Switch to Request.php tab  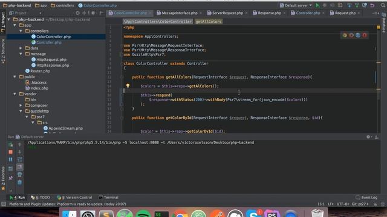(x=345, y=13)
